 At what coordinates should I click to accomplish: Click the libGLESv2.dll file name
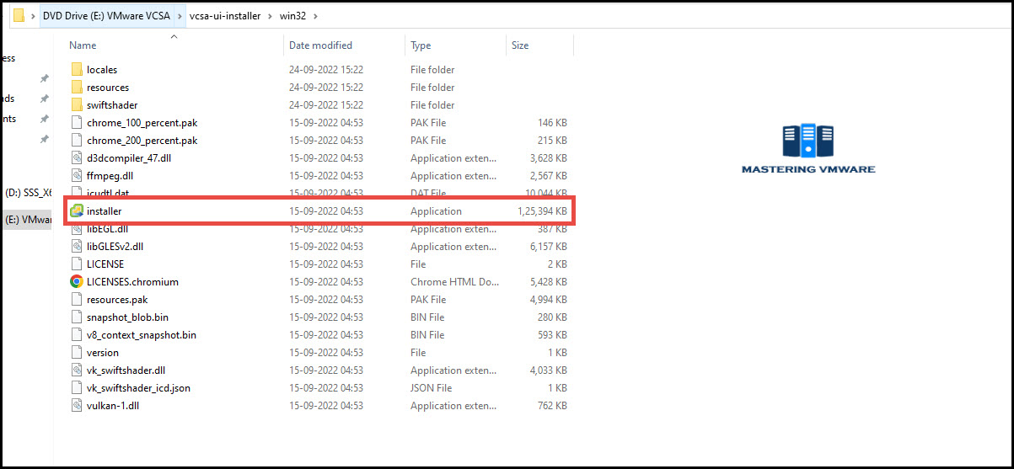point(115,247)
